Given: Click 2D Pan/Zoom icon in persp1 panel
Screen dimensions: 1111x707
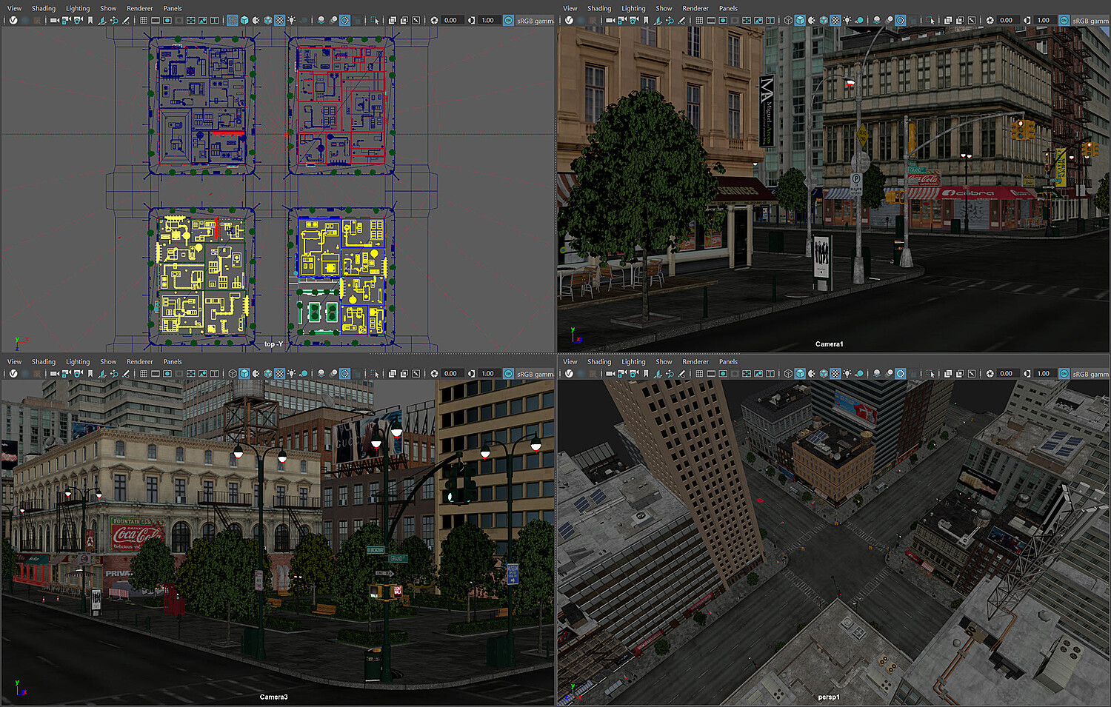Looking at the screenshot, I should click(670, 374).
